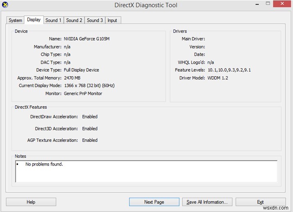Click the Drivers 'Version:' label

pyautogui.click(x=197, y=47)
